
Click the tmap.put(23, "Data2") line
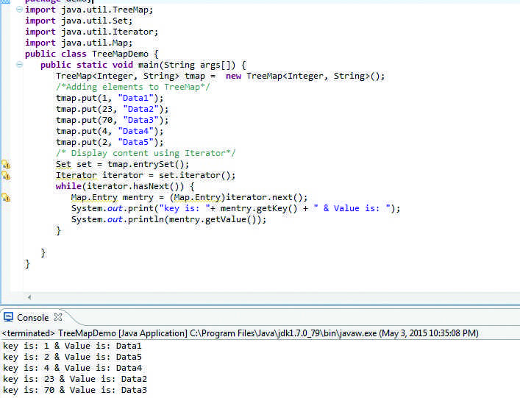112,109
